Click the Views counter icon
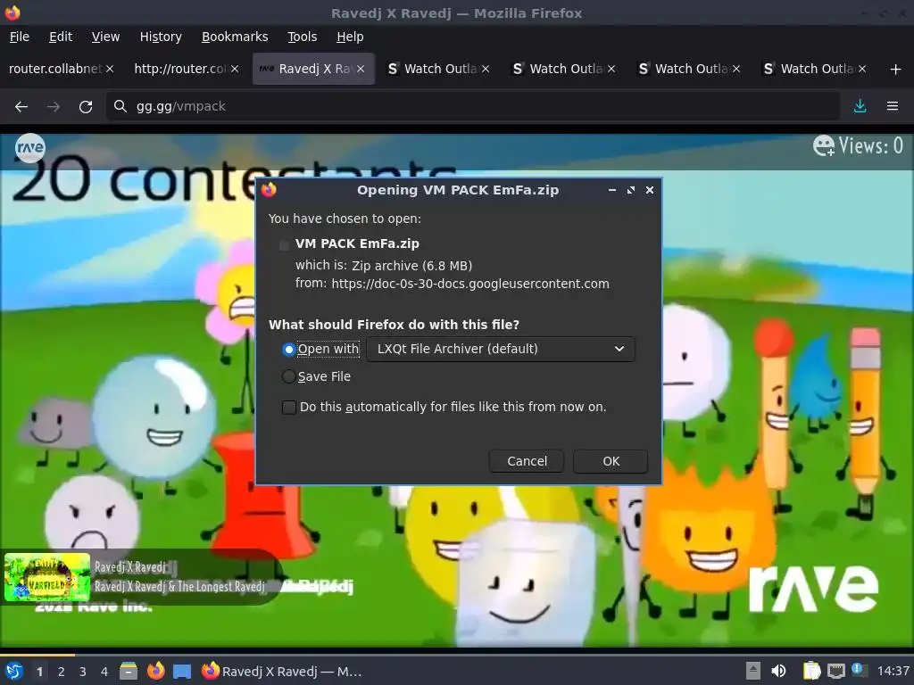The width and height of the screenshot is (914, 685). [x=824, y=145]
